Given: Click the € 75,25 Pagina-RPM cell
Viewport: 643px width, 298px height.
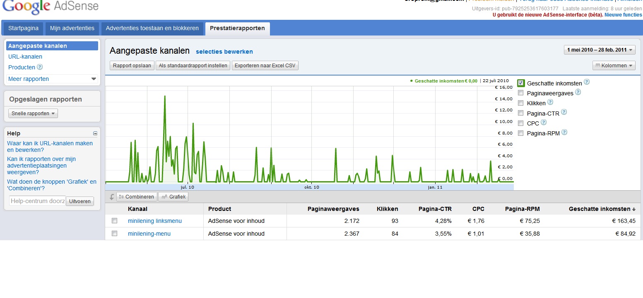Looking at the screenshot, I should click(x=530, y=221).
